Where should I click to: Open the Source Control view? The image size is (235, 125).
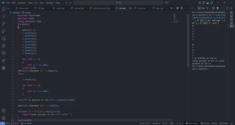tap(3, 24)
